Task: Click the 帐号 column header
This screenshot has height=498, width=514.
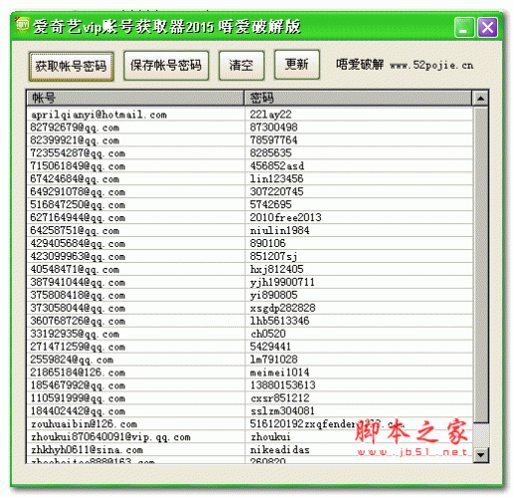Action: pos(135,99)
